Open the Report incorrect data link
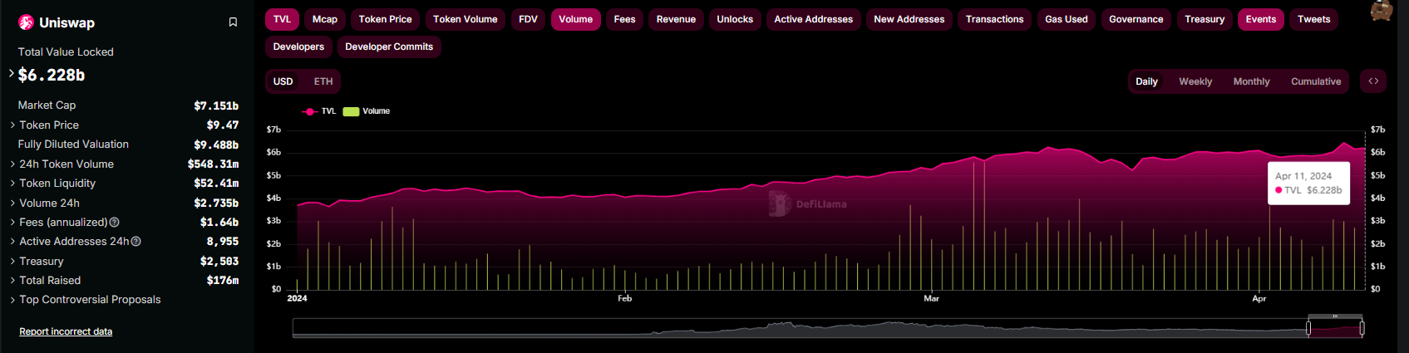The width and height of the screenshot is (1409, 353). 66,331
